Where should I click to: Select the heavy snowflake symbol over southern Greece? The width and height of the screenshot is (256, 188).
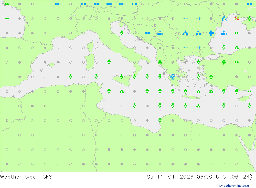coord(173,77)
